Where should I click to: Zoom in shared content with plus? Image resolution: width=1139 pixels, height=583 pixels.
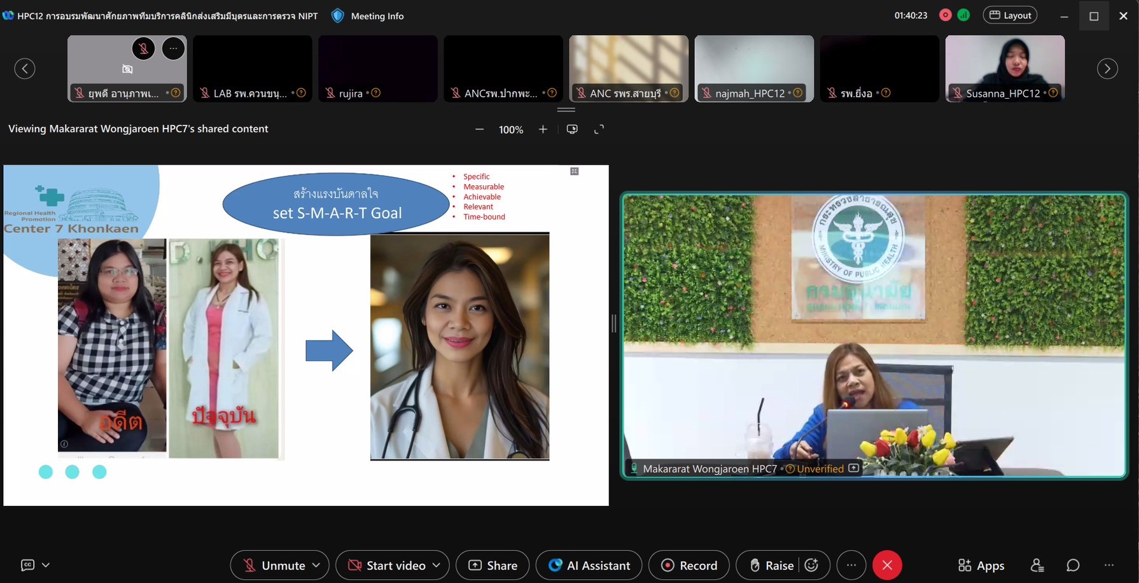(543, 129)
